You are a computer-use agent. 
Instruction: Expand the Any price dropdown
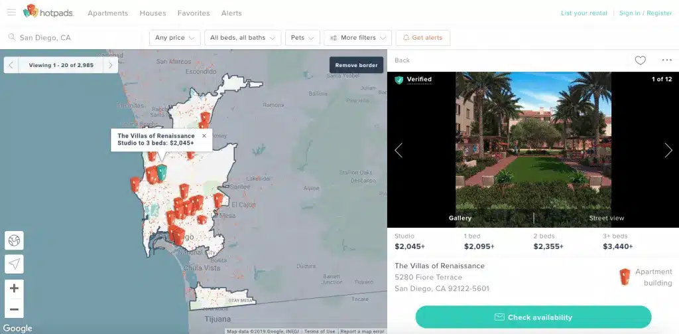[174, 38]
